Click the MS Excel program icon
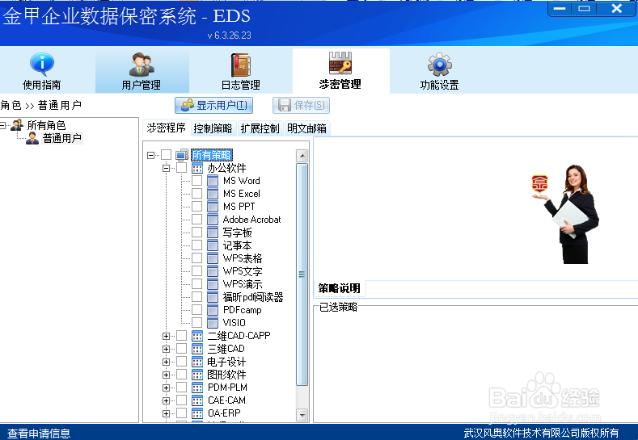The width and height of the screenshot is (638, 440). click(213, 194)
